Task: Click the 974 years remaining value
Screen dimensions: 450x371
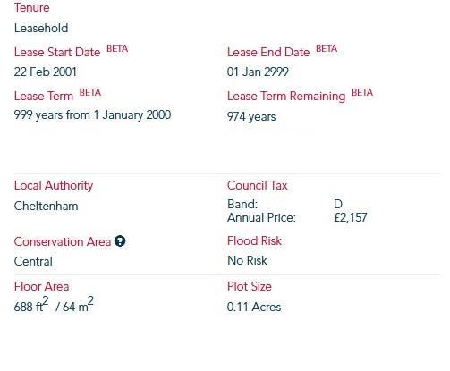Action: tap(251, 116)
